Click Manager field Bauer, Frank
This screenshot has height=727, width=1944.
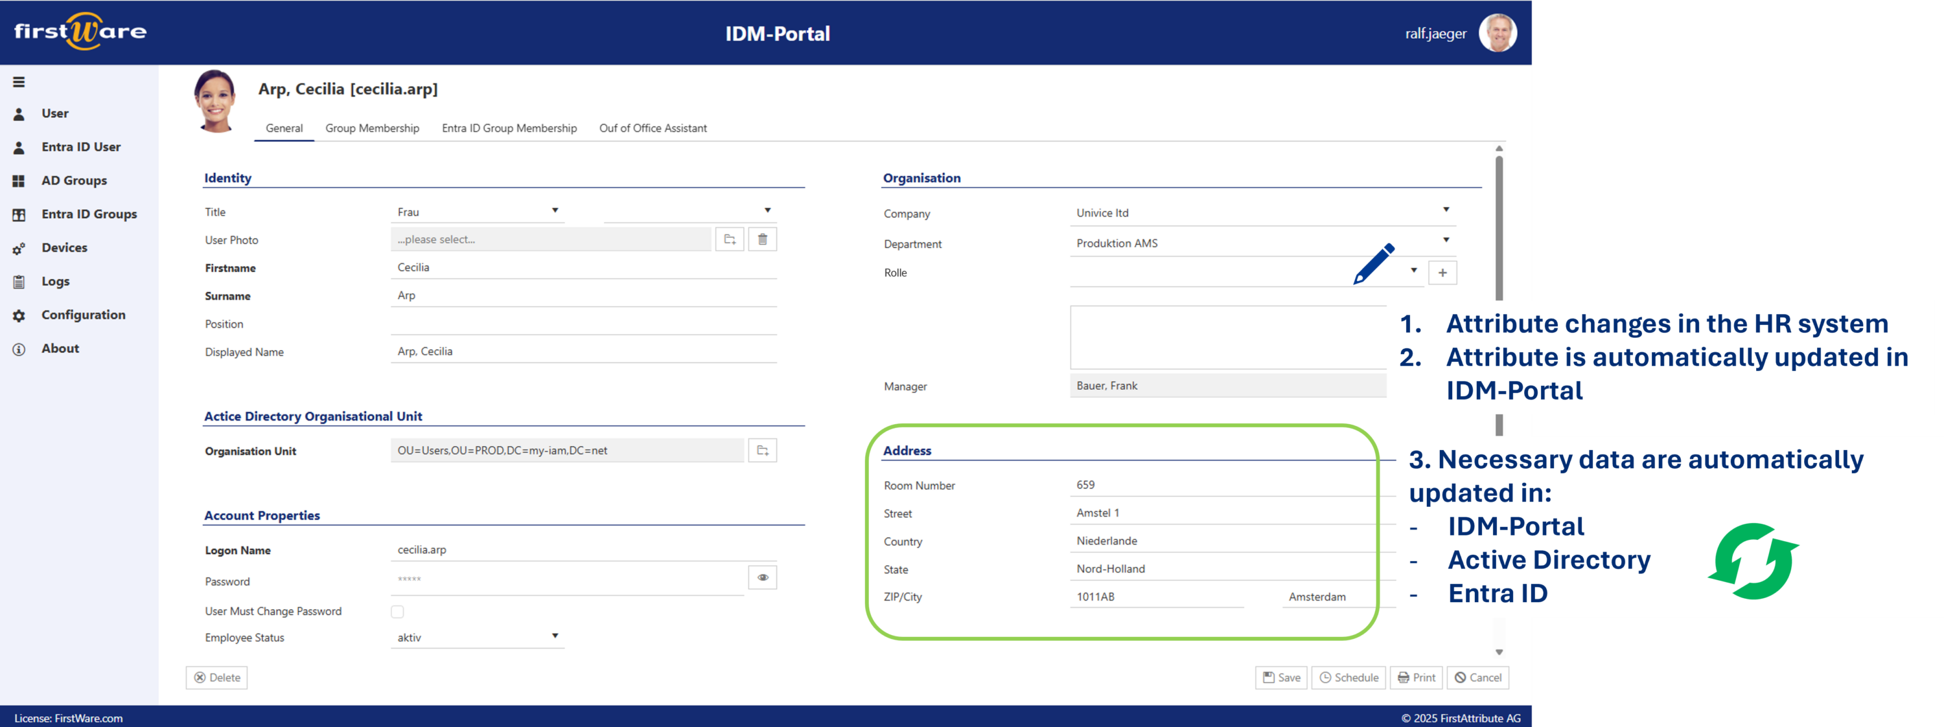(1228, 385)
